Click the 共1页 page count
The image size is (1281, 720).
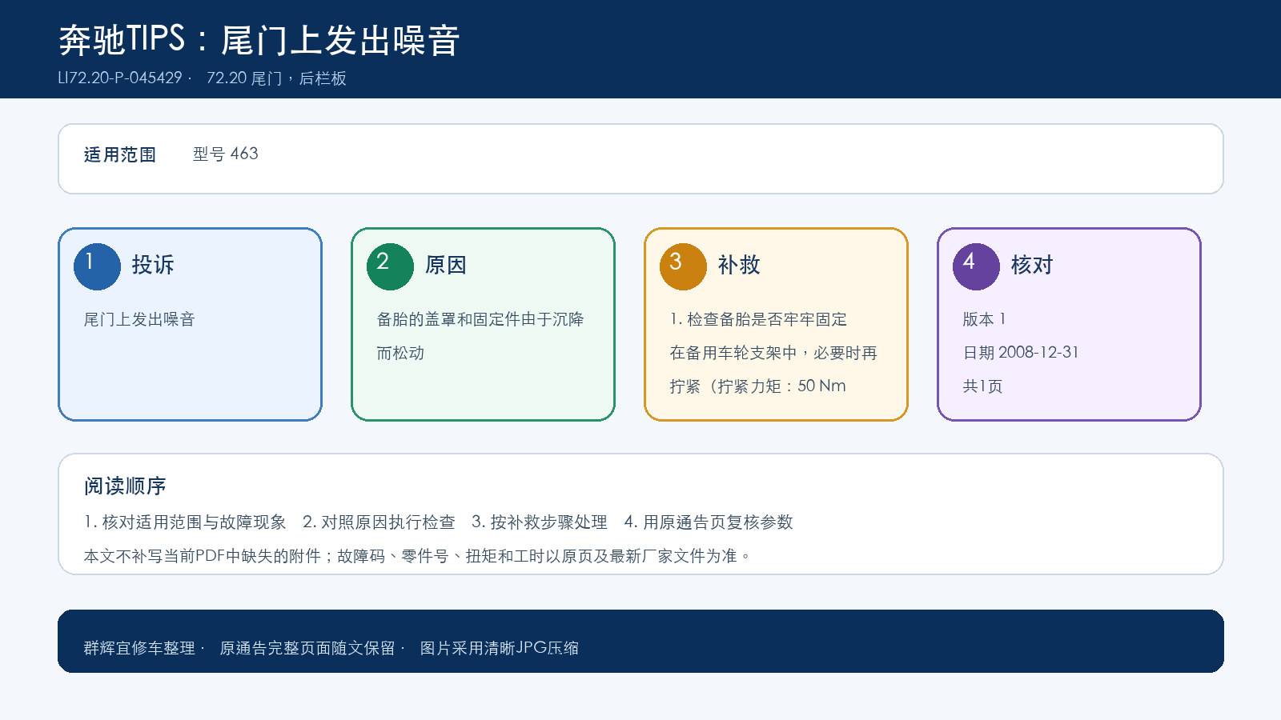[982, 386]
